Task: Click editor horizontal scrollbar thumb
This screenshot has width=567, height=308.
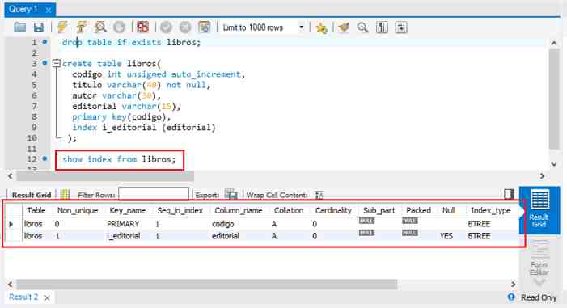Action: [105, 176]
